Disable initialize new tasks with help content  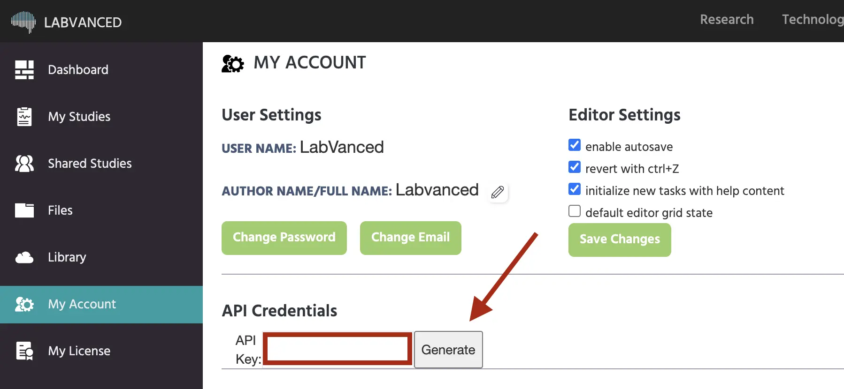575,189
